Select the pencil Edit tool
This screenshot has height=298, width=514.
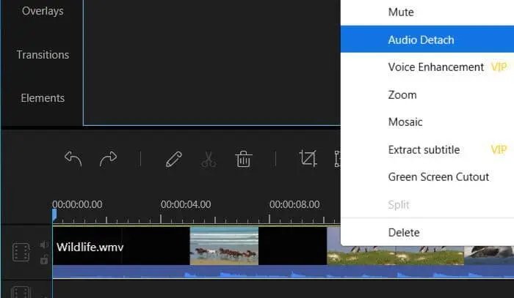pos(174,159)
